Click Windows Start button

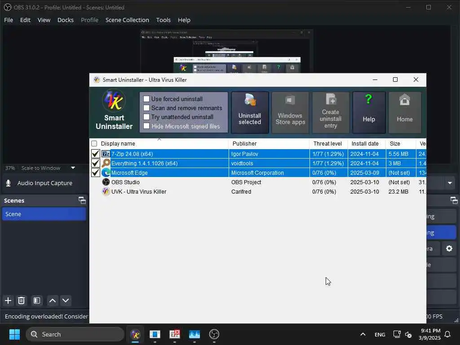14,334
